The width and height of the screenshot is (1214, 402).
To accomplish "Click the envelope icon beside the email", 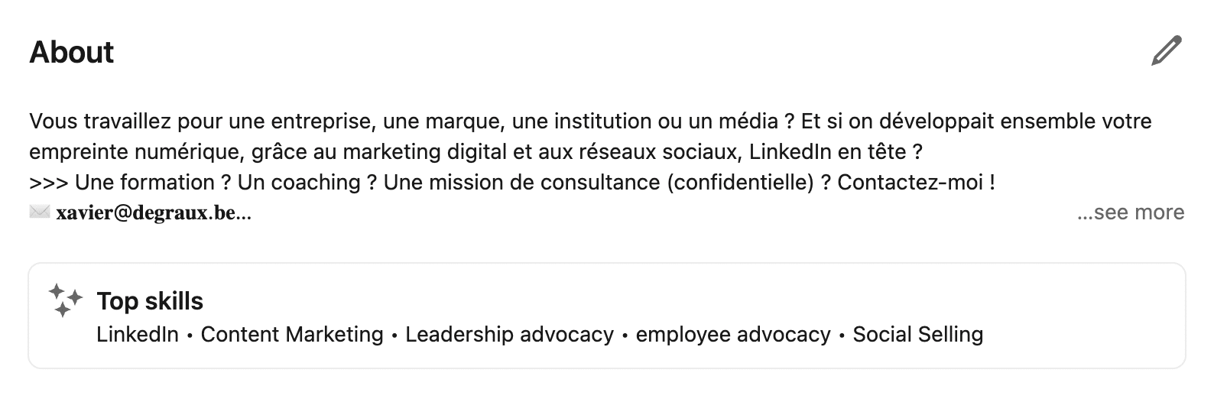I will (x=39, y=212).
